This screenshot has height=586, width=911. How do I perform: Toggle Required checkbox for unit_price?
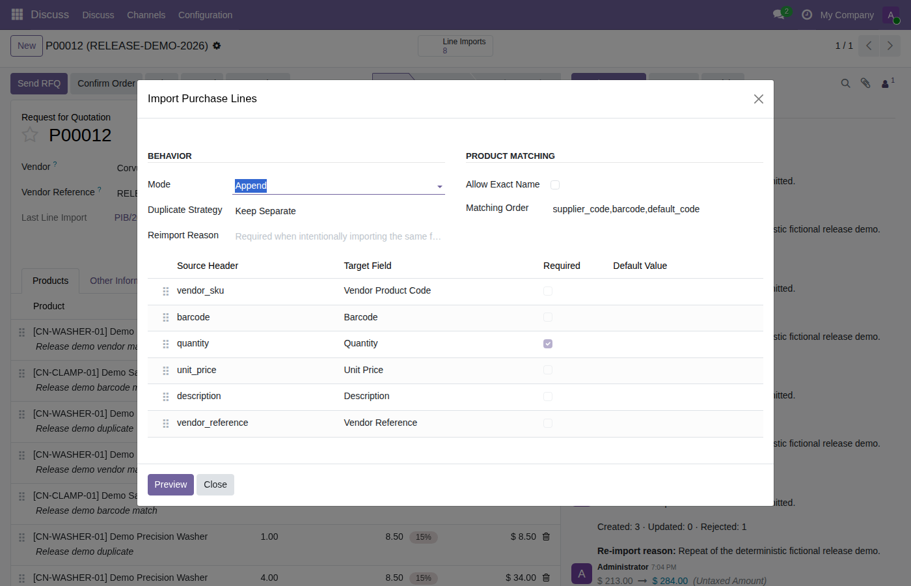click(548, 370)
